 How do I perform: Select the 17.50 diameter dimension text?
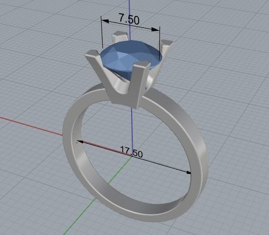(131, 152)
